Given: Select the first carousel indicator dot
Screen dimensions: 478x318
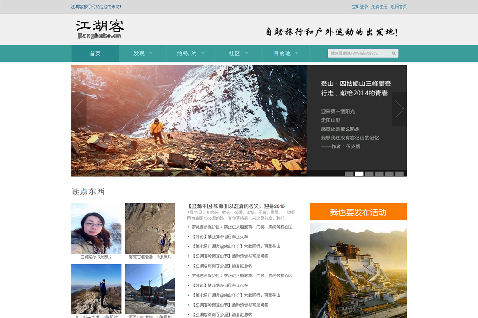Looking at the screenshot, I should point(349,174).
